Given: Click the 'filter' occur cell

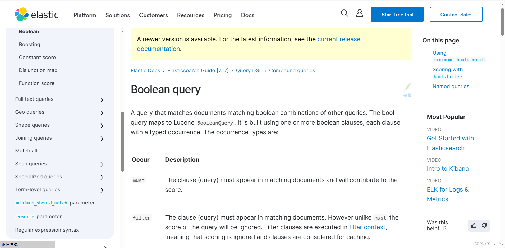Looking at the screenshot, I should point(141,218).
